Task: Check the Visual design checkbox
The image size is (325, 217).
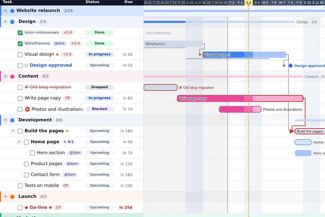Action: click(20, 55)
